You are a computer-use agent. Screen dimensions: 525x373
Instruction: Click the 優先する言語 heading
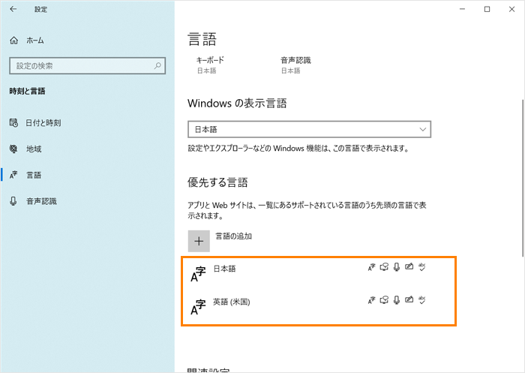(217, 182)
